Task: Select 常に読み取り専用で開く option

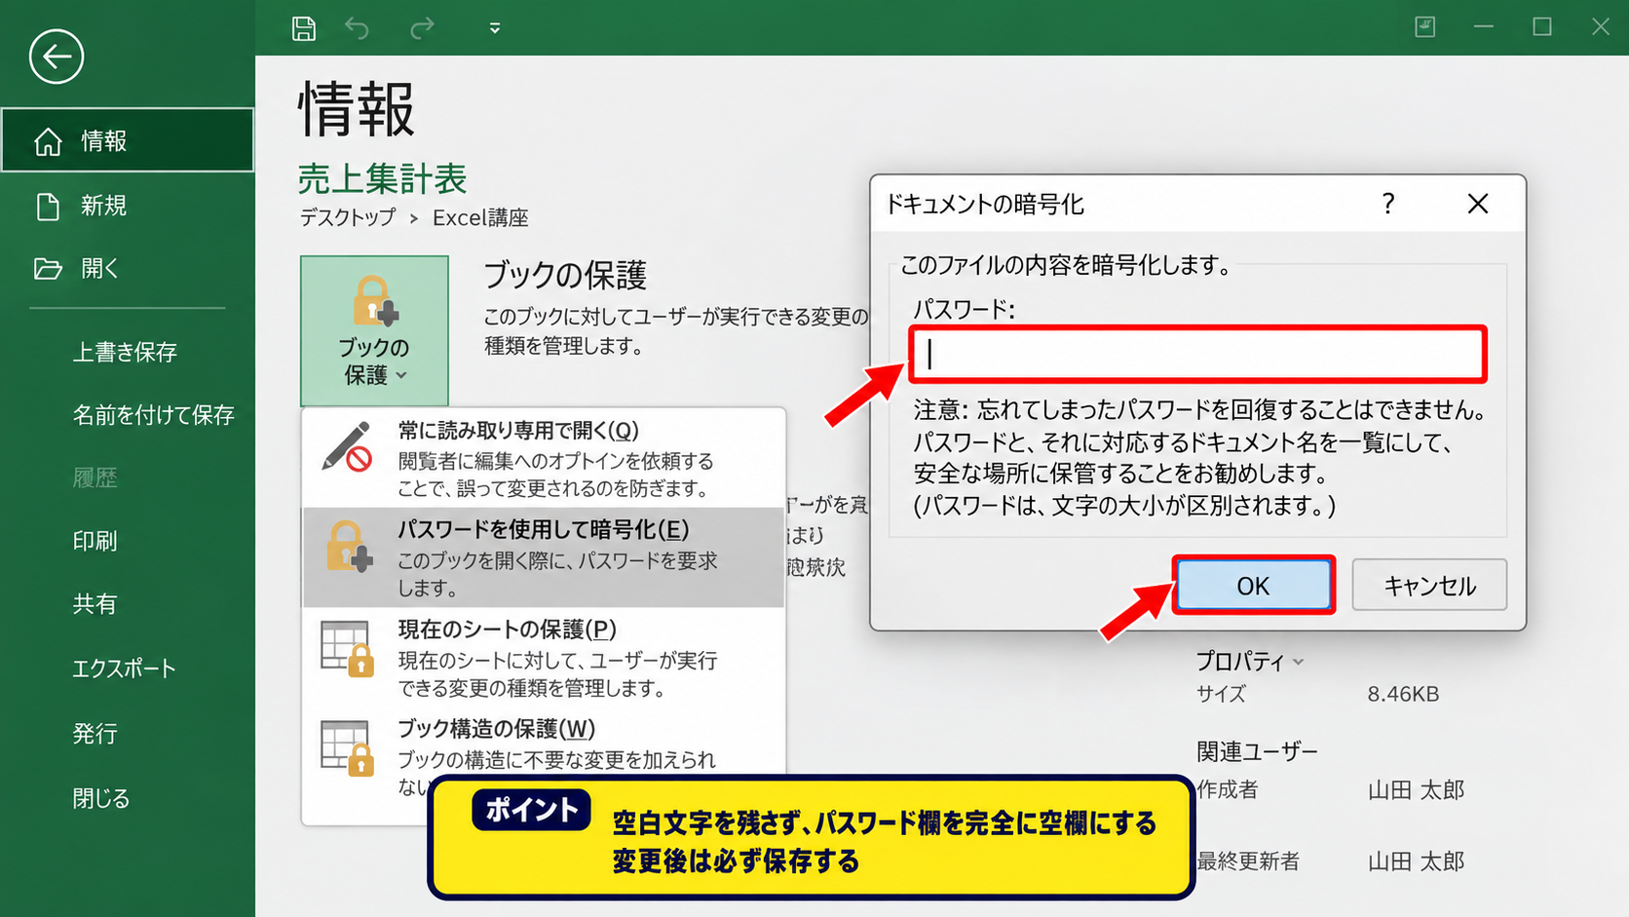Action: tap(544, 458)
